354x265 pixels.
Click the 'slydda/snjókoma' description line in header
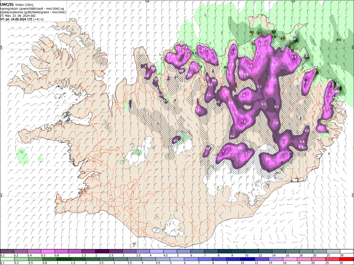33,12
